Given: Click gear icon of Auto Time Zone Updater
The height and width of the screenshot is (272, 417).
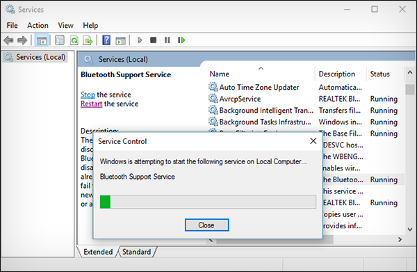Looking at the screenshot, I should tap(213, 87).
